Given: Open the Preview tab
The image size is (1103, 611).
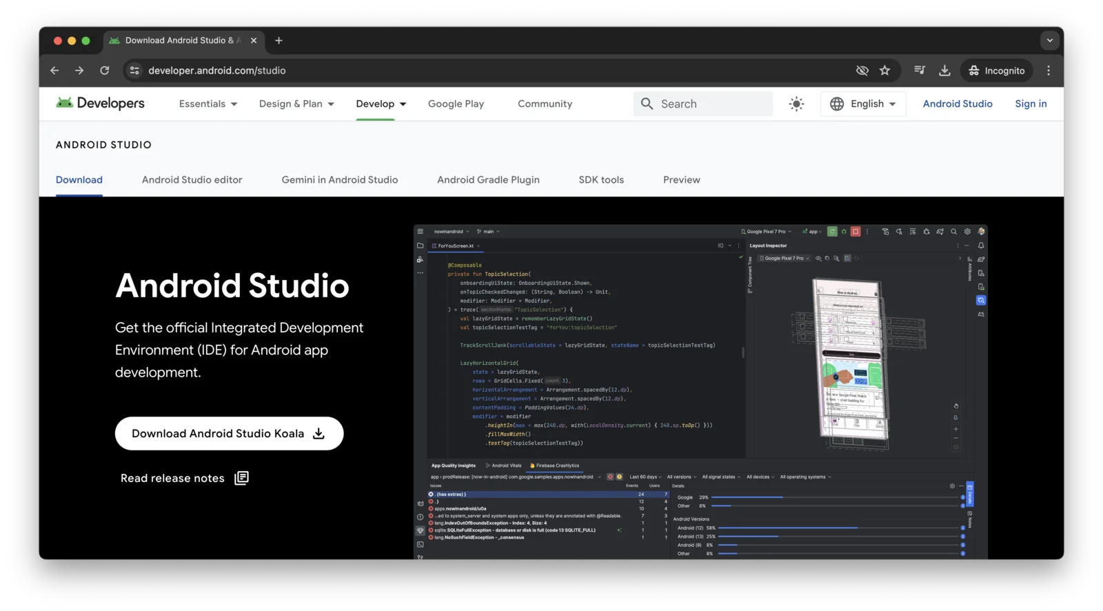Looking at the screenshot, I should tap(682, 180).
